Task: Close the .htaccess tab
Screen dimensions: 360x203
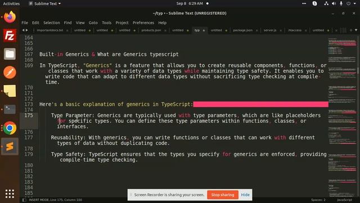Action: tap(306, 30)
